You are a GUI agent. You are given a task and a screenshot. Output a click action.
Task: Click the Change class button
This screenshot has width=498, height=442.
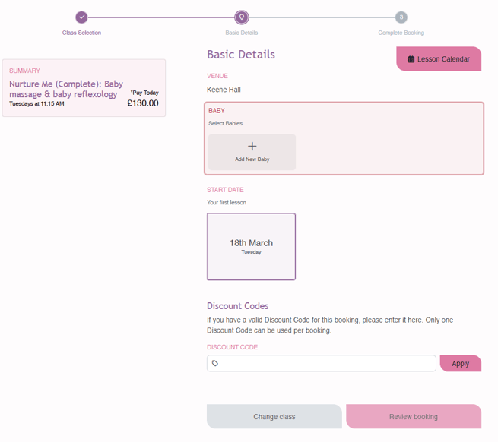pos(274,417)
